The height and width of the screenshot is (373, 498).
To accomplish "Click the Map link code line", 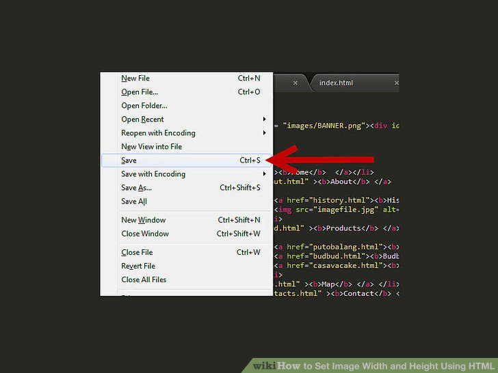I will pyautogui.click(x=337, y=284).
